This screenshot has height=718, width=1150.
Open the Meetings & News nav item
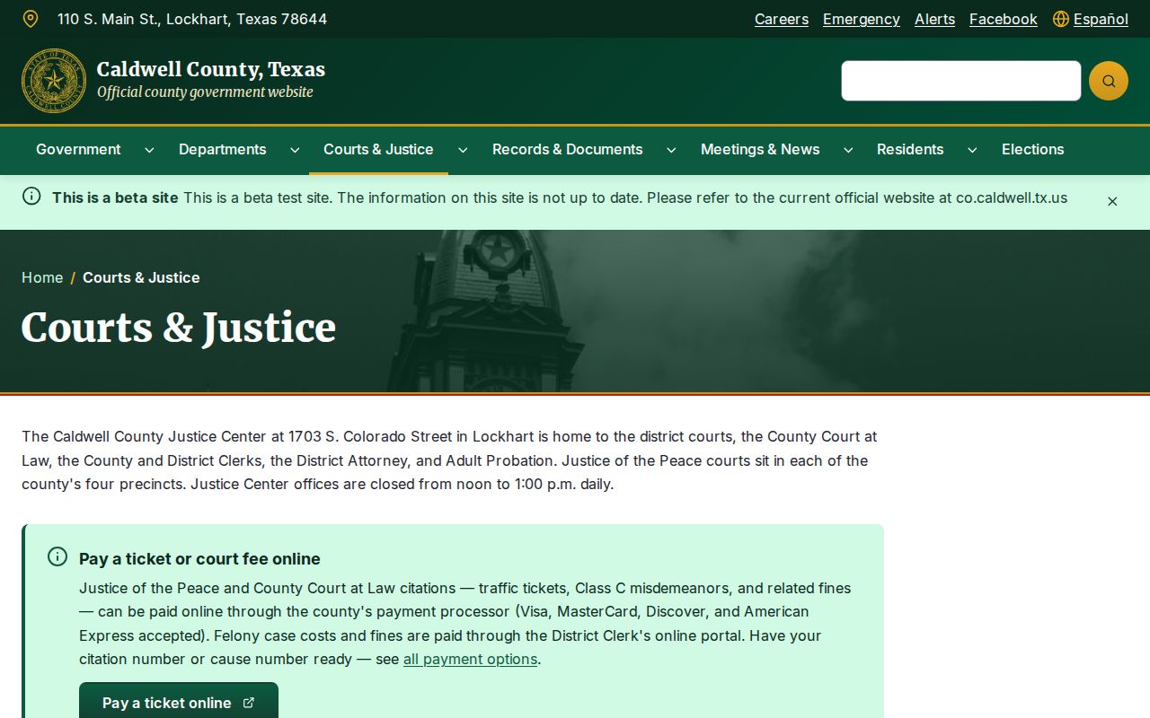(x=760, y=150)
